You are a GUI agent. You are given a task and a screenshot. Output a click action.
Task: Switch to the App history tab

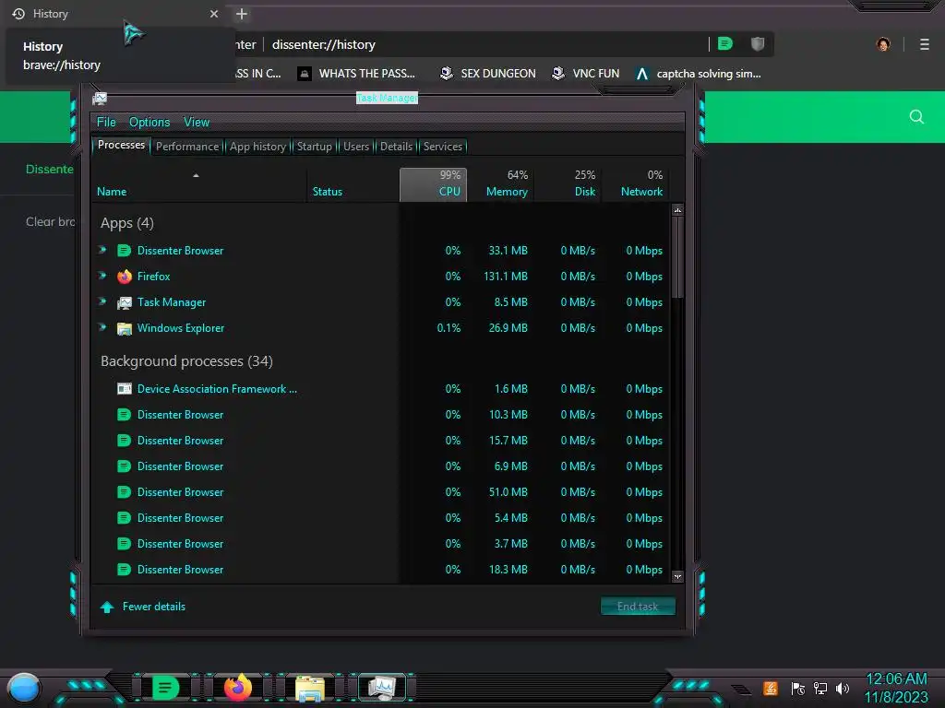(258, 147)
